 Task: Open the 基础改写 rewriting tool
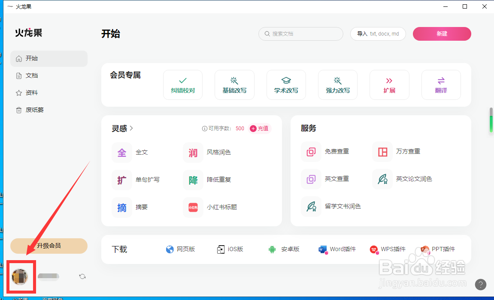point(234,84)
